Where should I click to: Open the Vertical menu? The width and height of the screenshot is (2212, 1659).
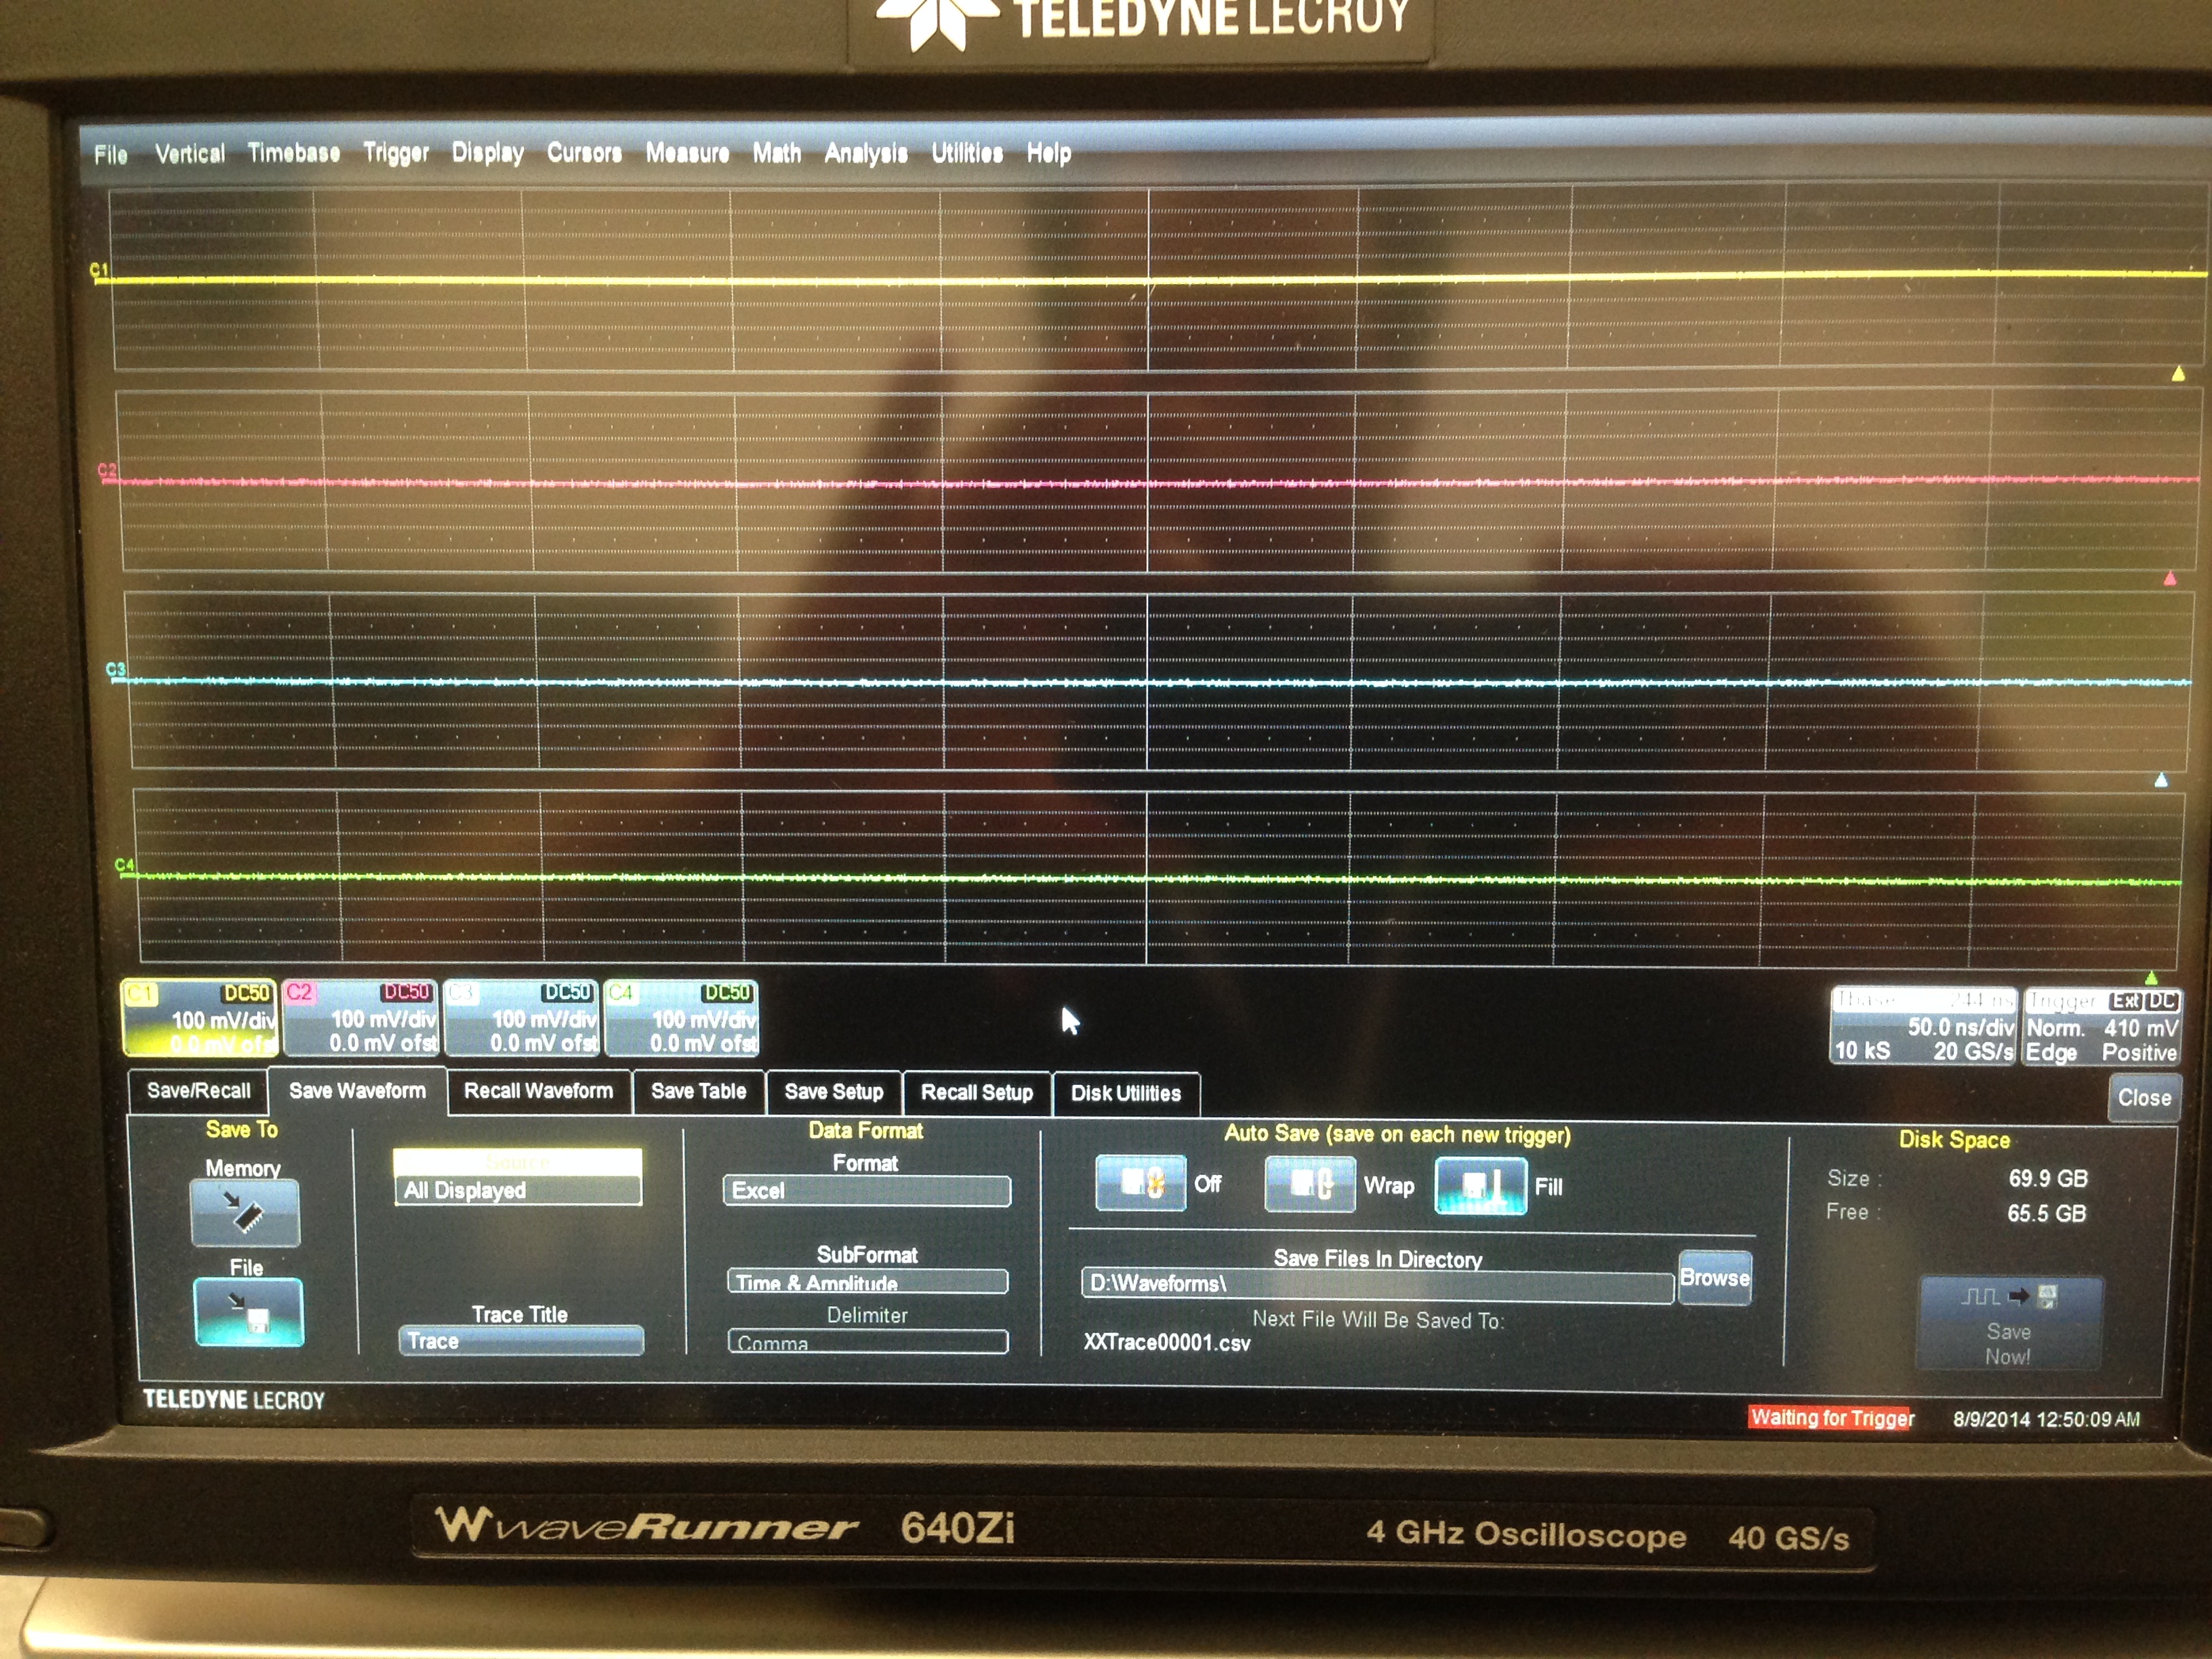click(x=189, y=153)
